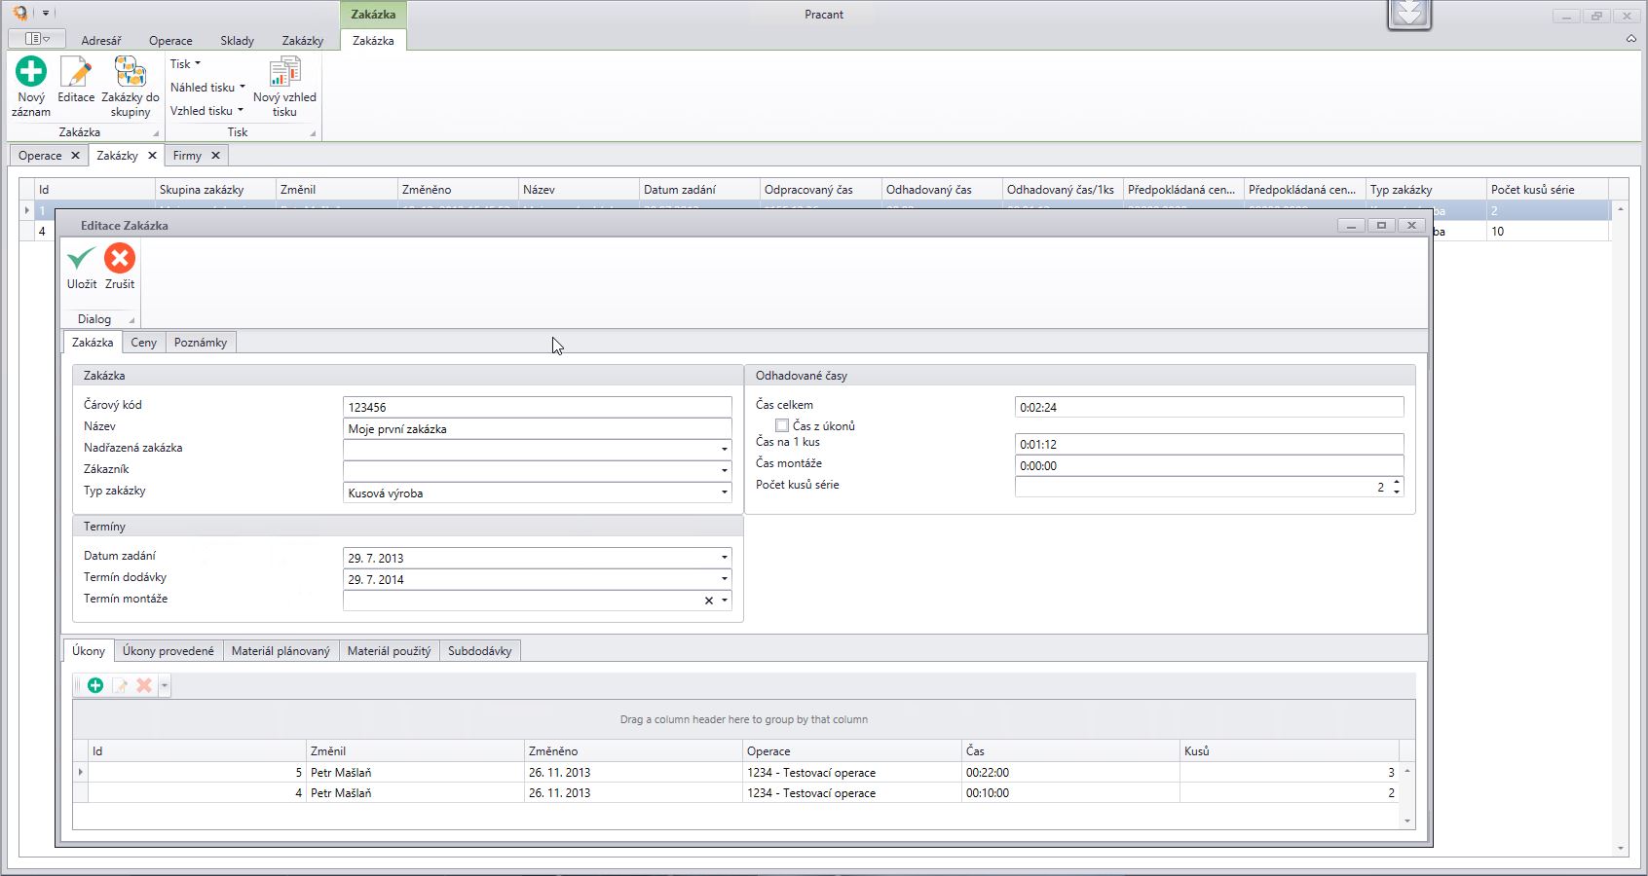
Task: Open the Sklady ribbon tab
Action: 237,41
